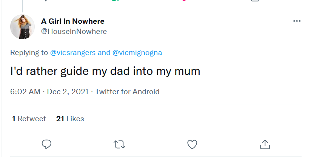
Task: Open the @vicsrangers mention link
Action: [x=73, y=53]
